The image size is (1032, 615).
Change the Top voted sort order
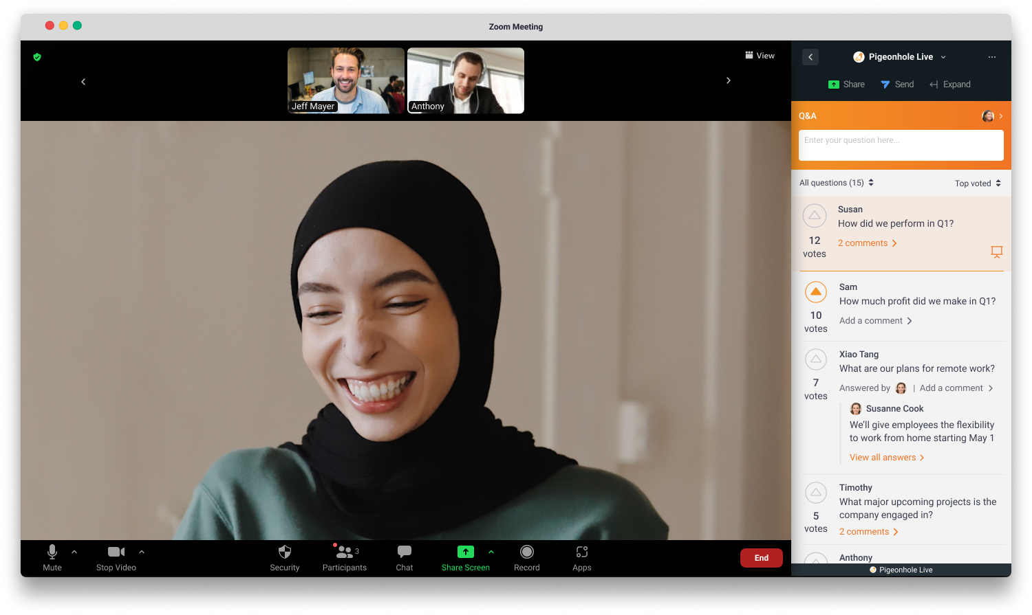(x=978, y=183)
